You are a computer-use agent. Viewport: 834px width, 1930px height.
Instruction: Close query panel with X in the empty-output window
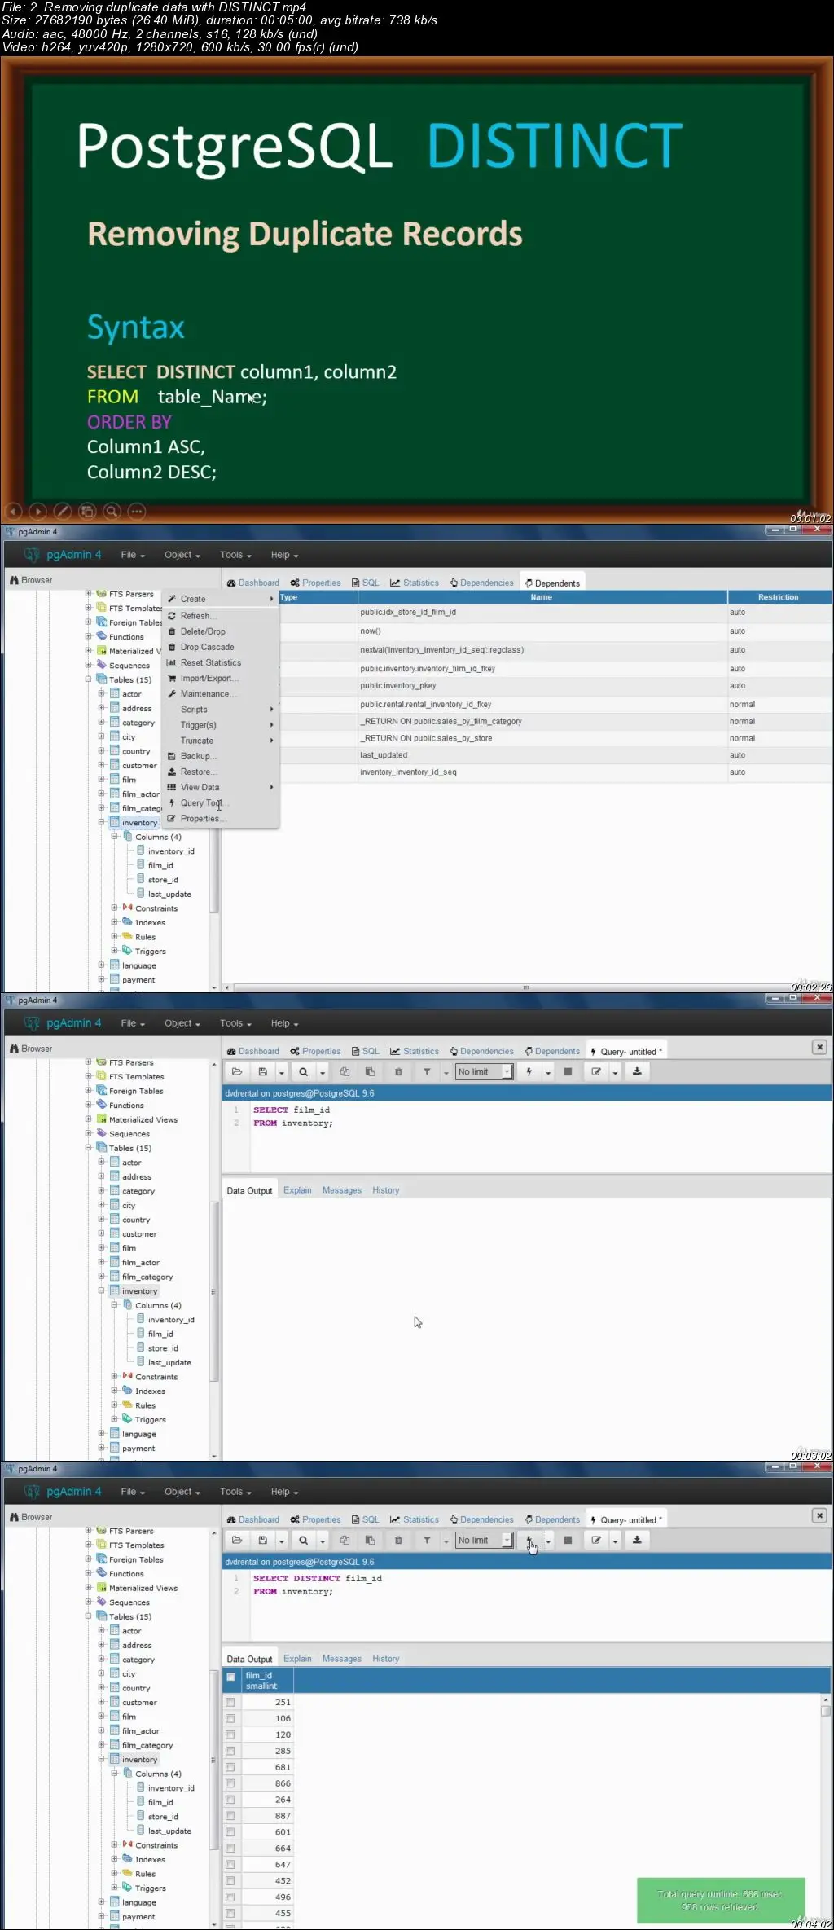coord(819,1047)
